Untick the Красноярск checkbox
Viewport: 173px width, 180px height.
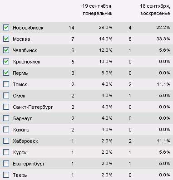pyautogui.click(x=6, y=62)
